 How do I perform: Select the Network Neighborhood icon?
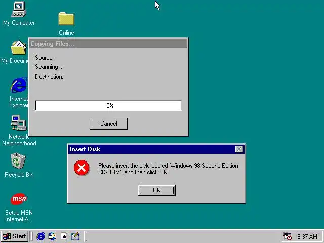coord(19,123)
